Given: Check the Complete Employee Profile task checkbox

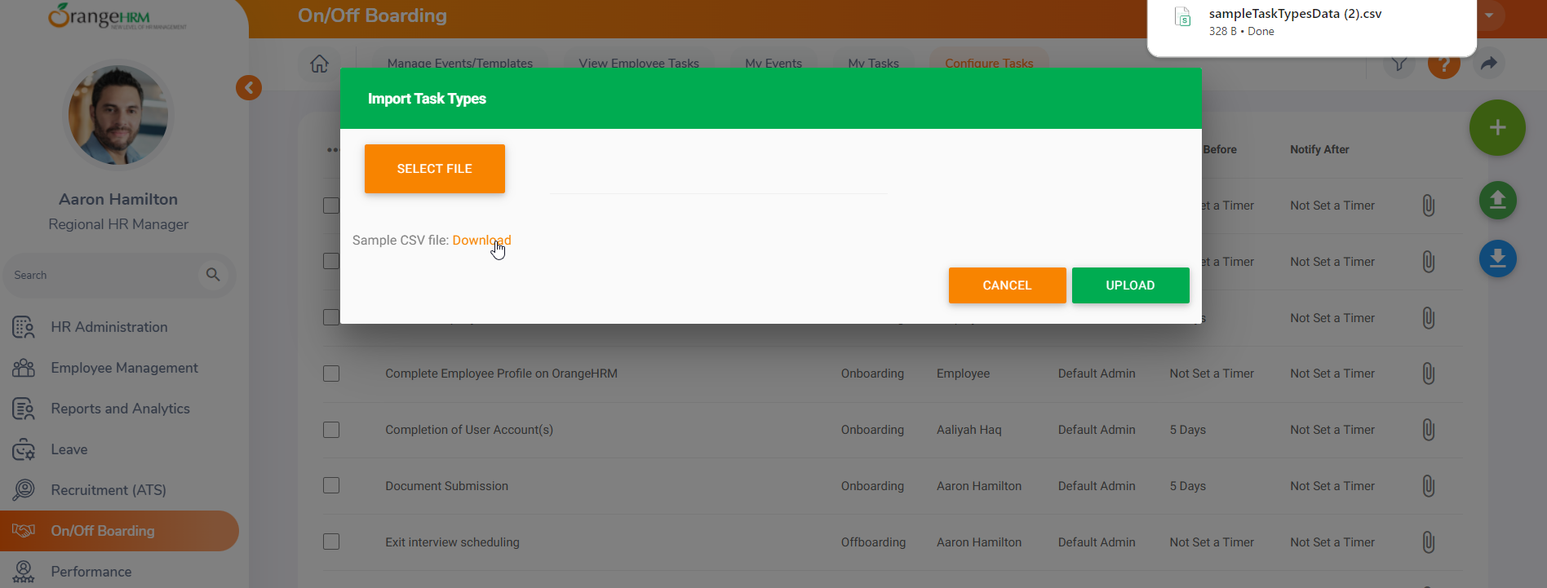Looking at the screenshot, I should (331, 374).
